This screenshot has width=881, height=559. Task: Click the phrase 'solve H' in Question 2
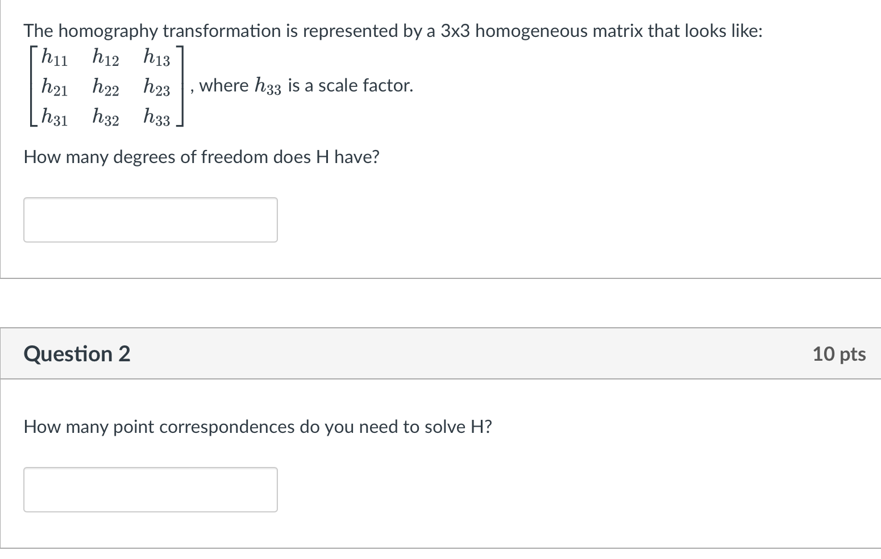tap(459, 427)
